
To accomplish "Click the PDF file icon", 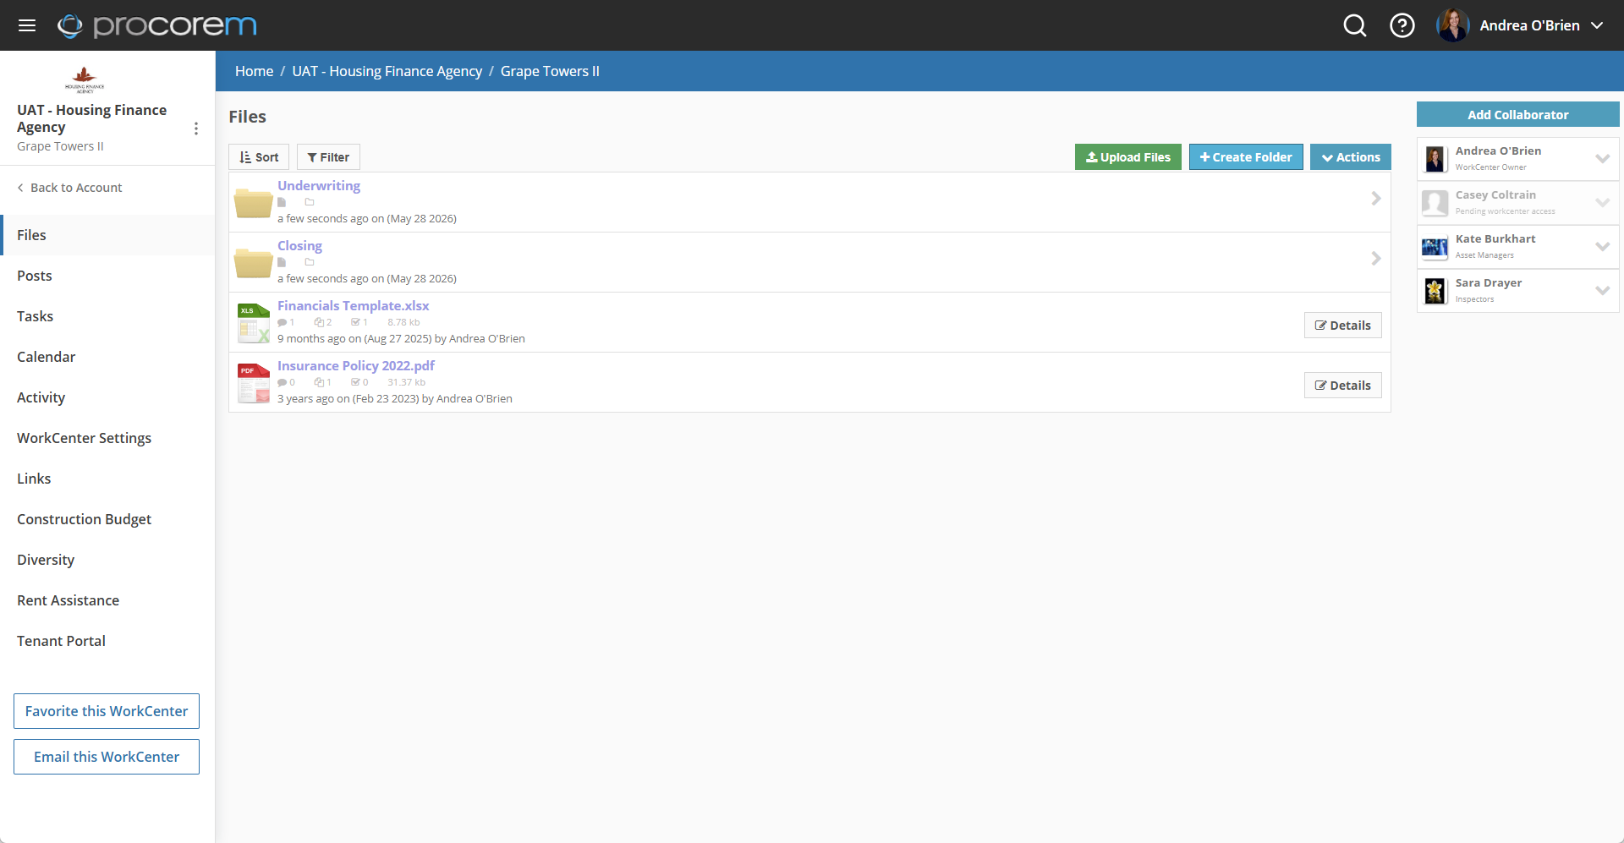I will coord(254,383).
